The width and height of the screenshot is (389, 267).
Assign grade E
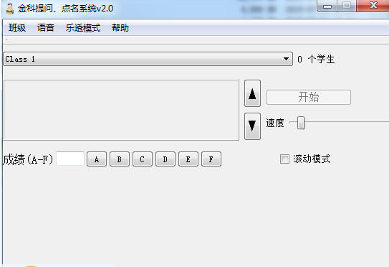coord(188,159)
